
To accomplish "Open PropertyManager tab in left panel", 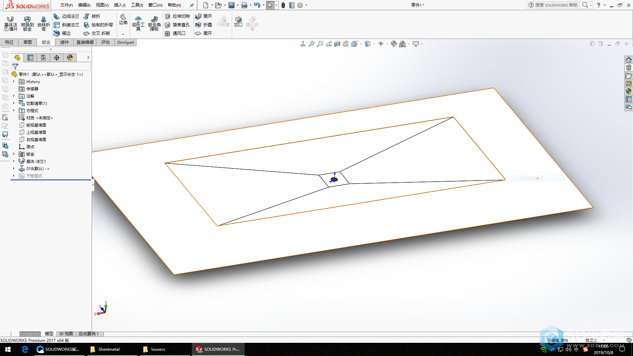I will click(x=30, y=58).
